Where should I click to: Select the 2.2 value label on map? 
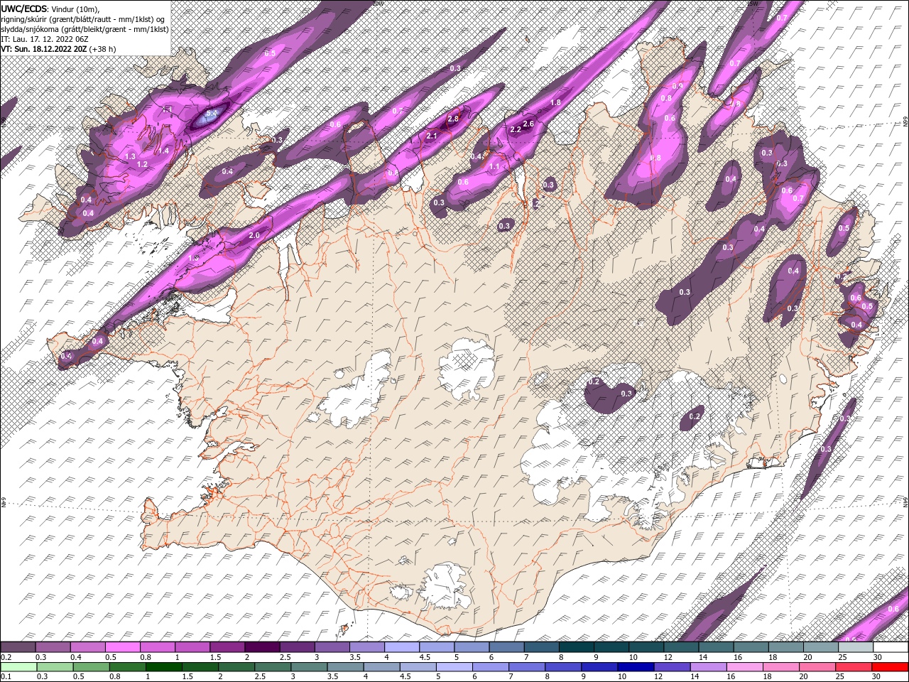coord(516,129)
